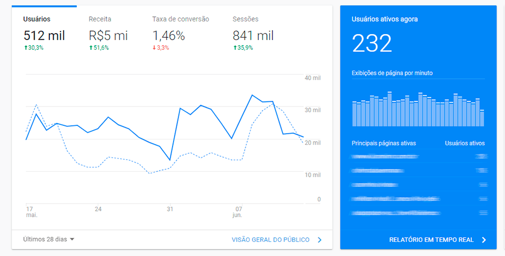Click the 232 active users count
This screenshot has width=505, height=256.
point(372,44)
